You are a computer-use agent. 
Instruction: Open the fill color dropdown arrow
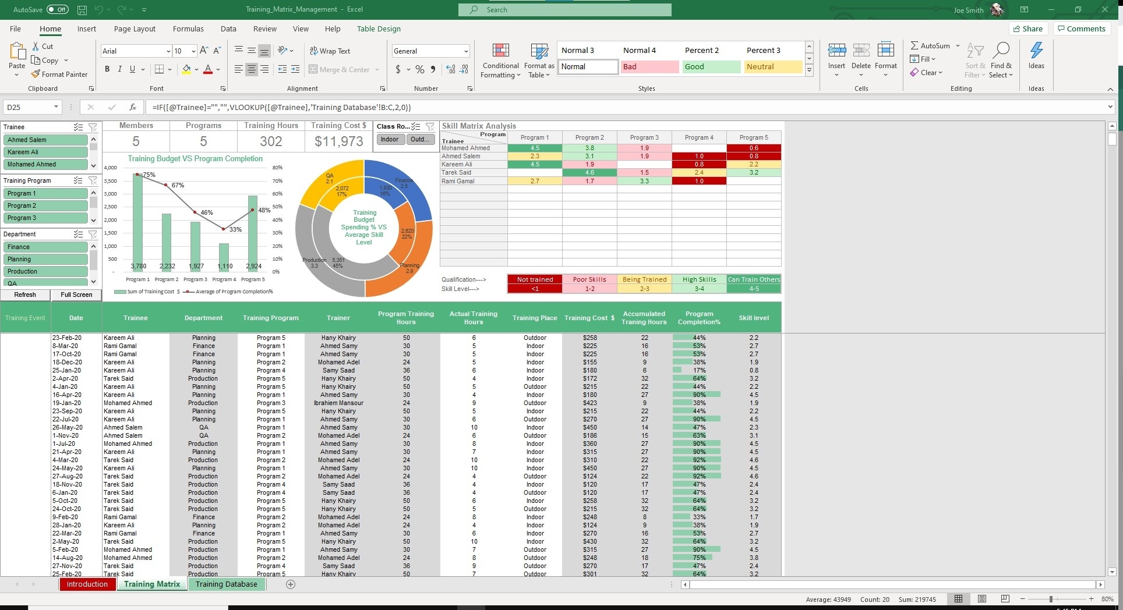pos(196,69)
